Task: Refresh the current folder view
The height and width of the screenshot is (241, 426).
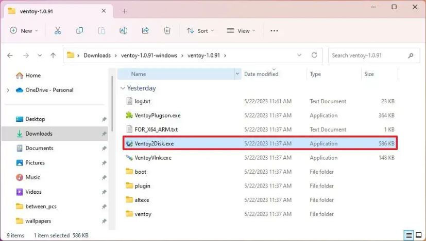Action: pos(314,55)
